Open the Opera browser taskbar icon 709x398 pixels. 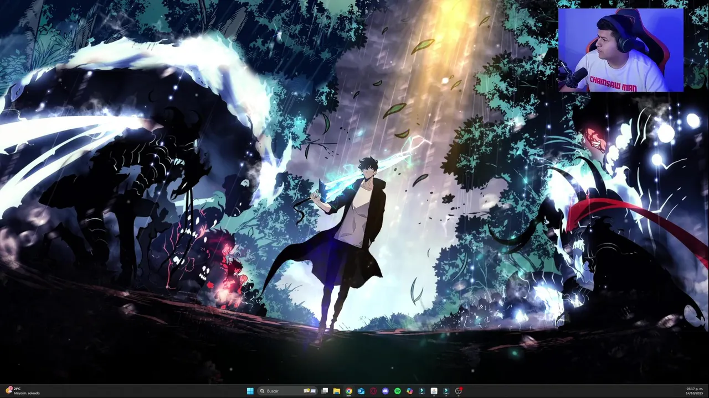pyautogui.click(x=373, y=391)
